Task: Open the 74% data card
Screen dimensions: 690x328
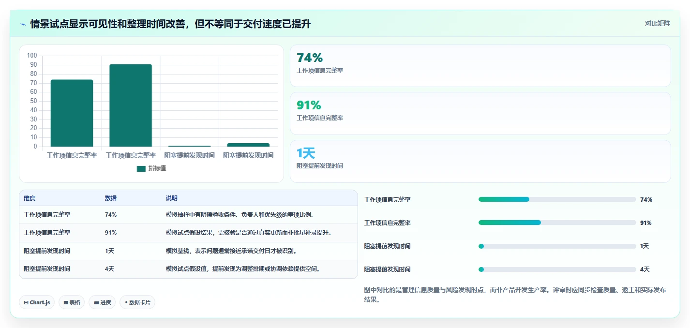Action: click(x=480, y=66)
